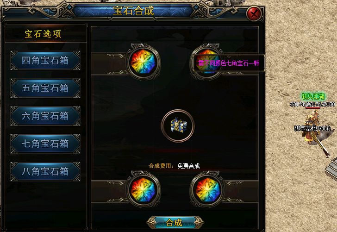Select 五角宝石箱 option

click(x=45, y=88)
